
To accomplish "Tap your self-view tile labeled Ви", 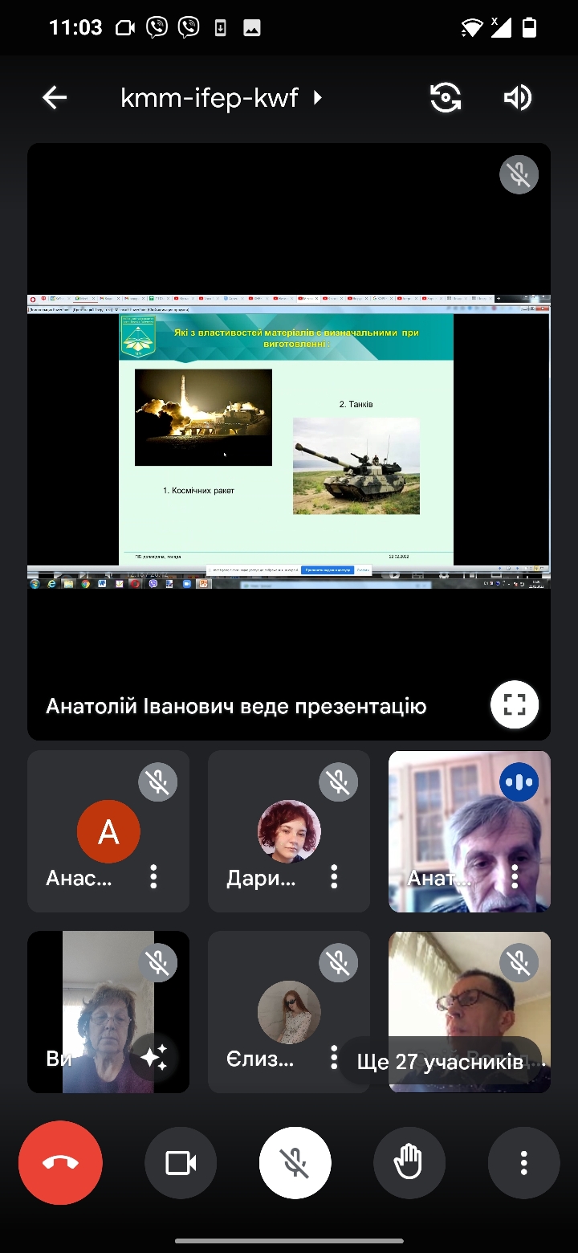I will 108,1012.
